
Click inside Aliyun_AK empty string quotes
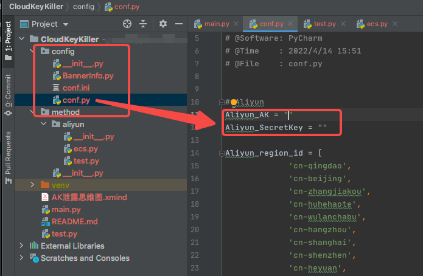(288, 115)
